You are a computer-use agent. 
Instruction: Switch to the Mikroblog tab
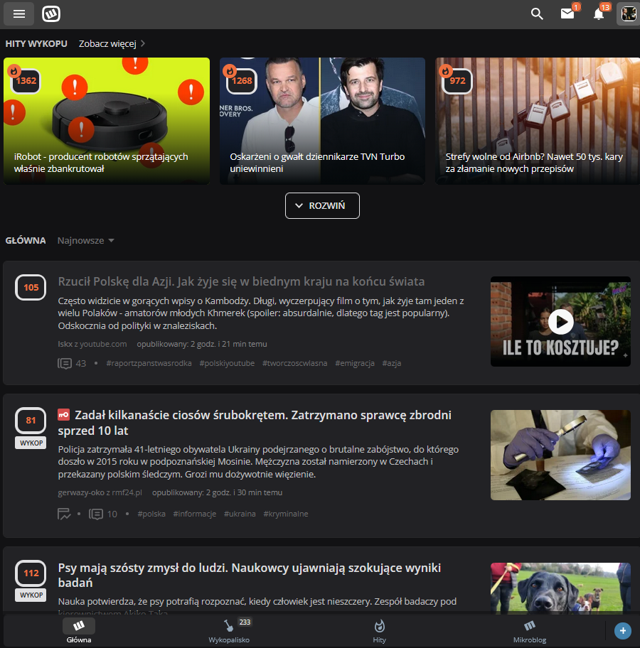pyautogui.click(x=529, y=630)
